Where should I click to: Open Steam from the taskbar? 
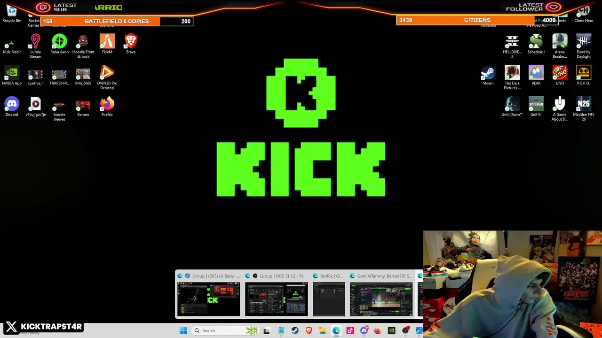pyautogui.click(x=295, y=330)
